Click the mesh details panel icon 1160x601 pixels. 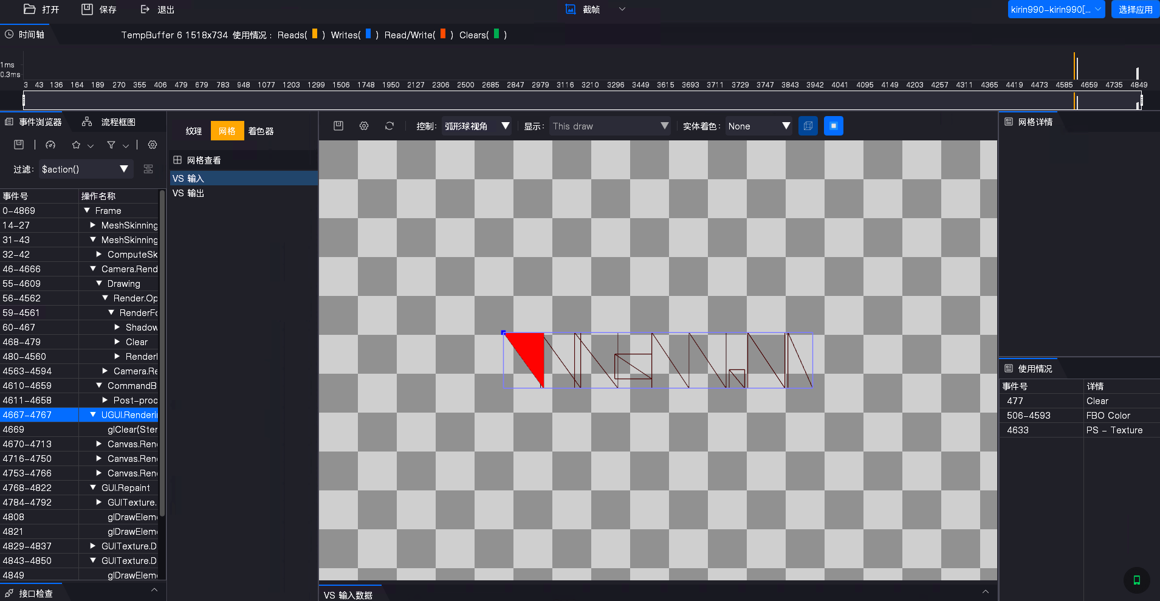[1009, 122]
